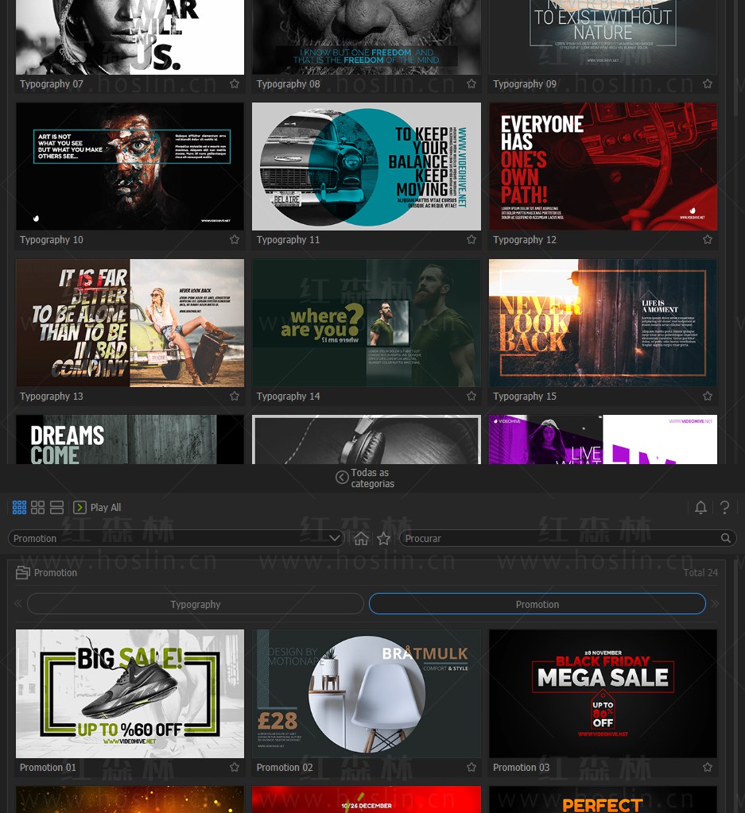Select the Promotion category tab
Screen dimensions: 745x813
537,604
